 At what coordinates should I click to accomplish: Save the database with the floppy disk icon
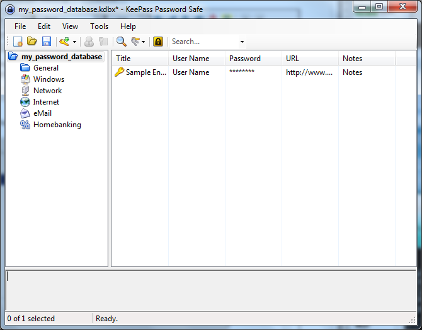pyautogui.click(x=45, y=42)
